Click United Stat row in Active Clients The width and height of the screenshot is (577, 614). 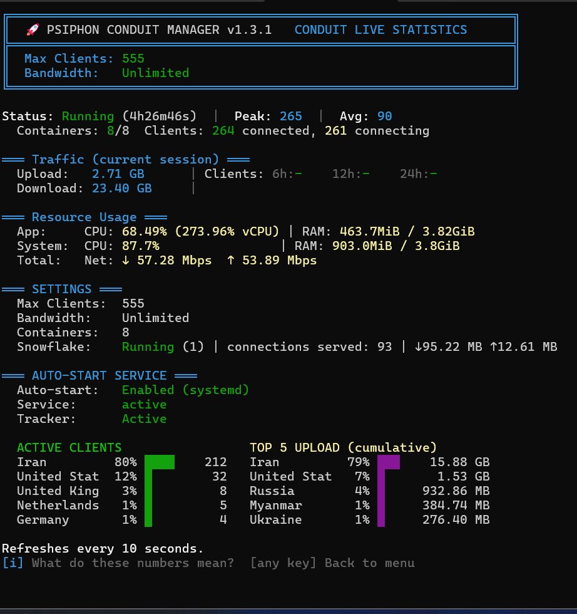pos(121,477)
